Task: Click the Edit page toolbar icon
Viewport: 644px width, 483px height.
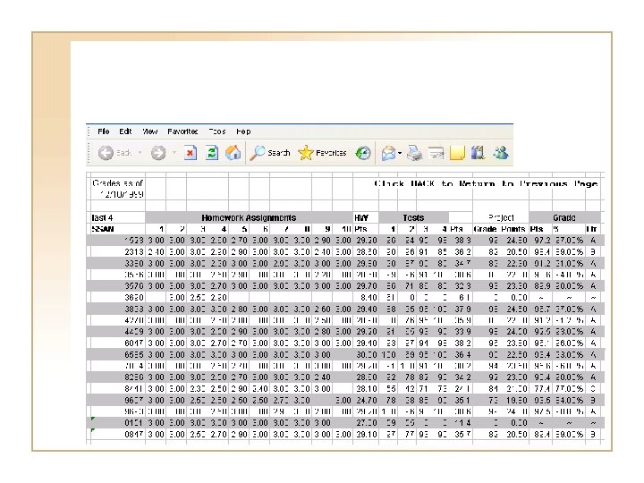Action: pyautogui.click(x=436, y=153)
